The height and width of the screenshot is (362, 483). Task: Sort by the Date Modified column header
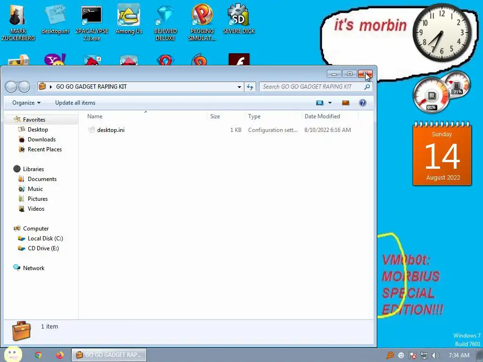pyautogui.click(x=330, y=116)
